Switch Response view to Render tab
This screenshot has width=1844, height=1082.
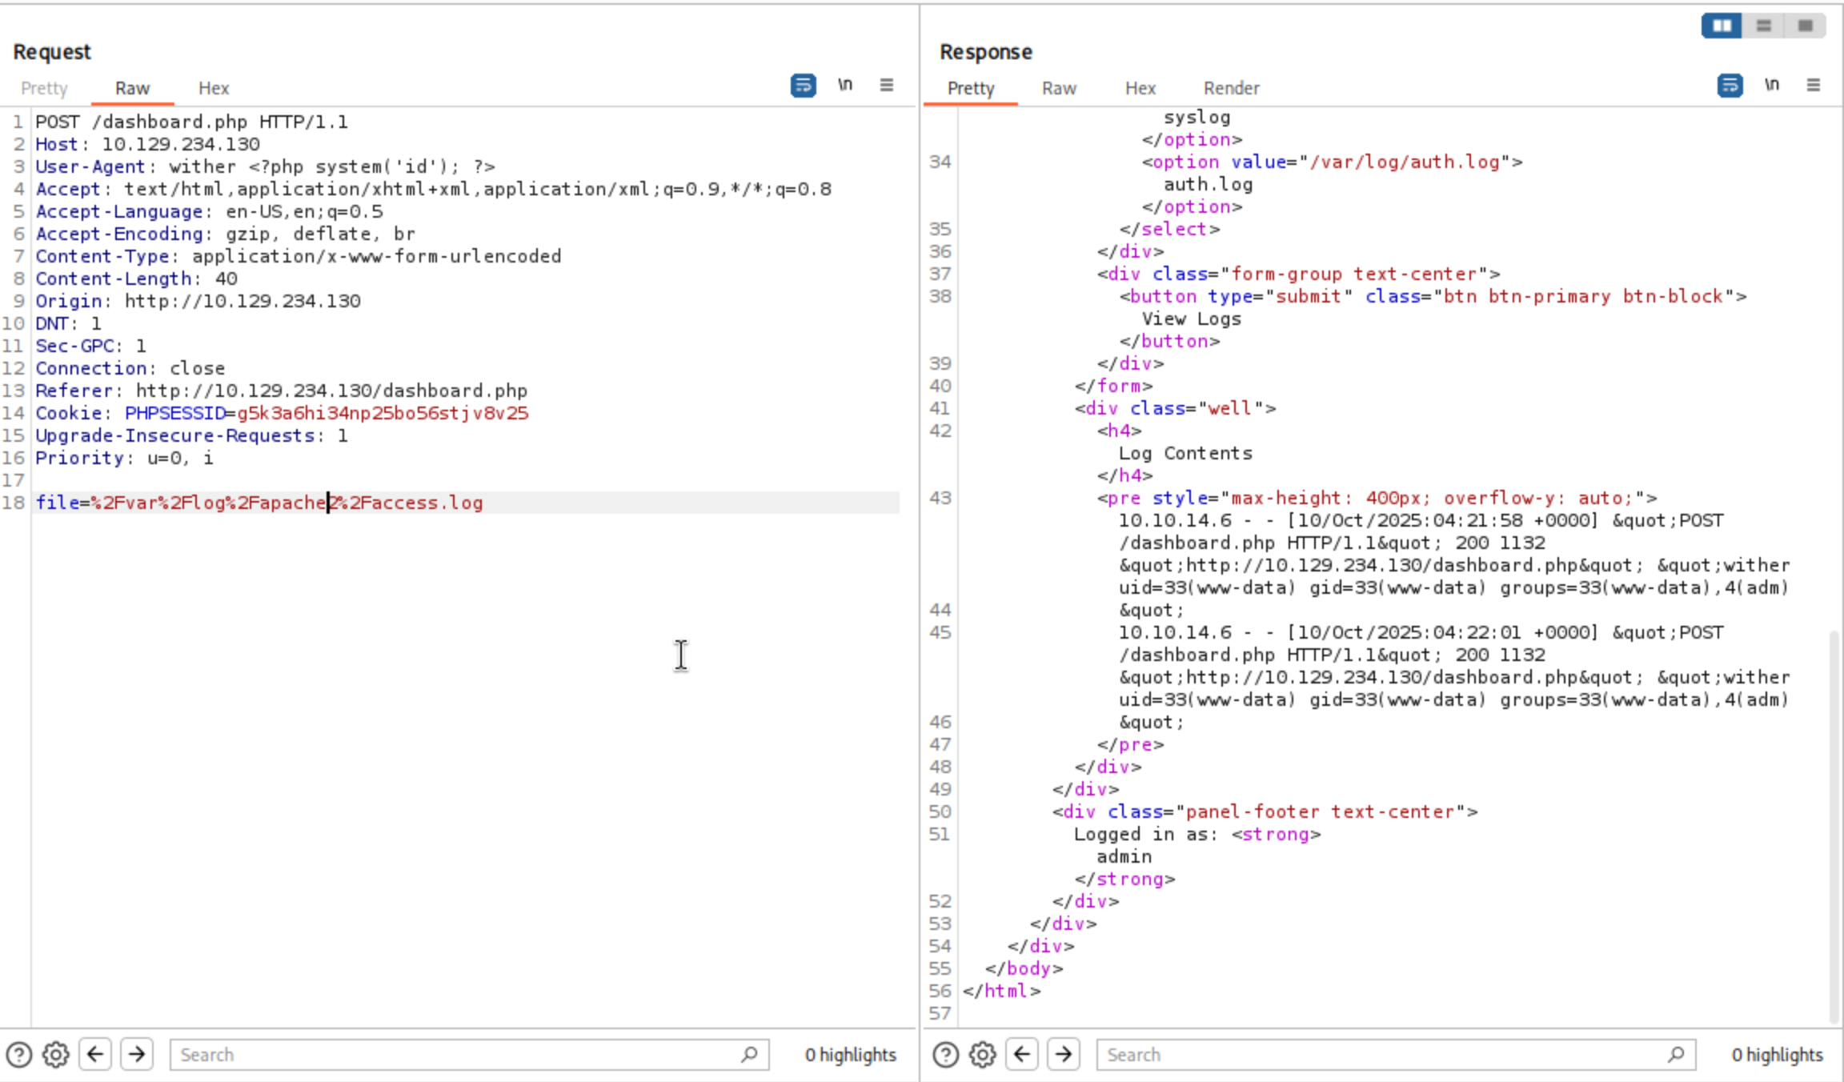click(x=1231, y=88)
